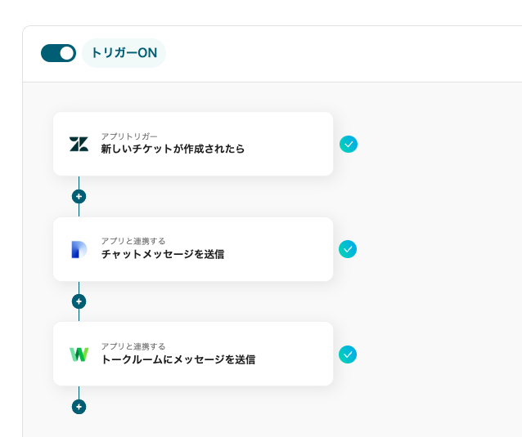522x437 pixels.
Task: Add a step below チャットメッセージを送信
Action: click(x=79, y=301)
